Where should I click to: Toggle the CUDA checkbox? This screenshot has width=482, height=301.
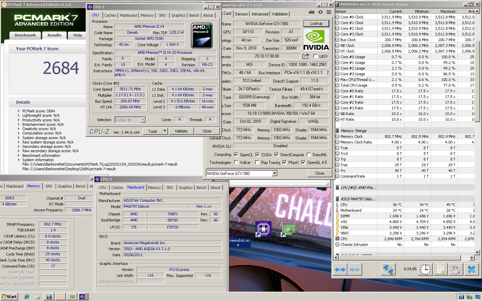[257, 155]
